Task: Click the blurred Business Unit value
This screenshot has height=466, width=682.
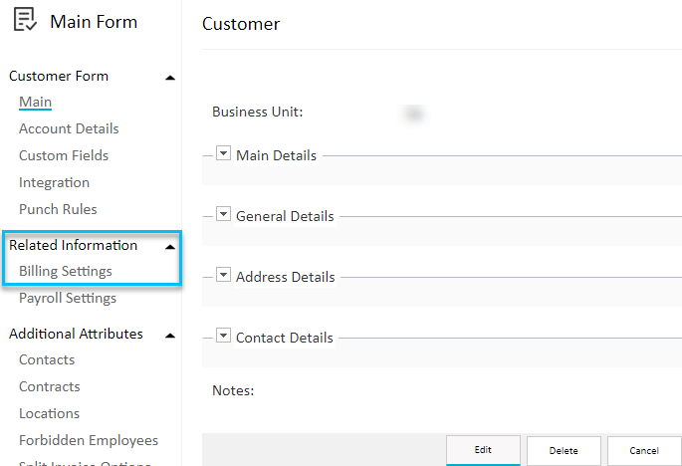Action: [413, 114]
